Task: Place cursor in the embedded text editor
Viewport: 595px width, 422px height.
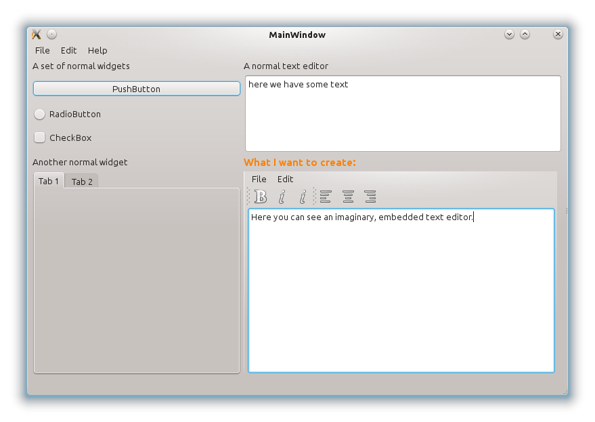Action: pyautogui.click(x=401, y=291)
